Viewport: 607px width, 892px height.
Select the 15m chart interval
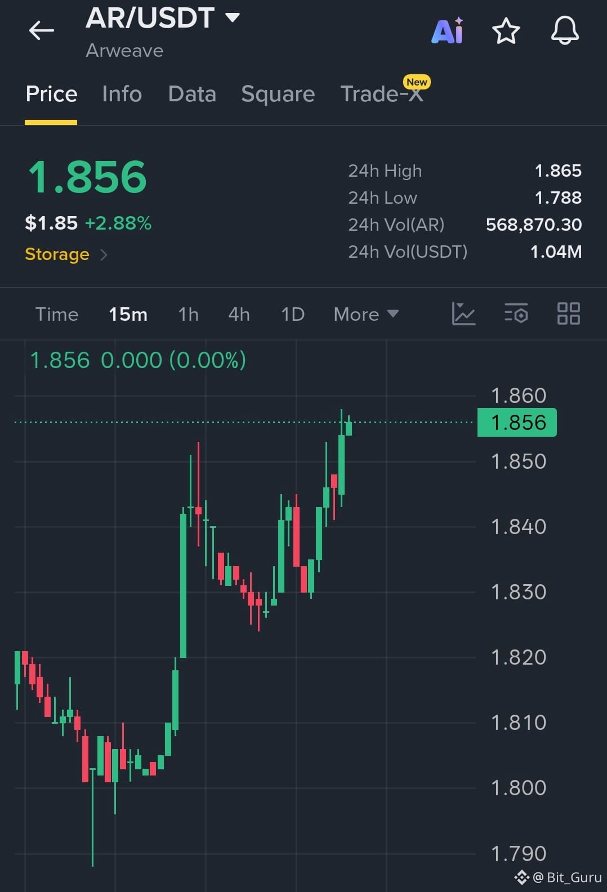click(x=128, y=314)
